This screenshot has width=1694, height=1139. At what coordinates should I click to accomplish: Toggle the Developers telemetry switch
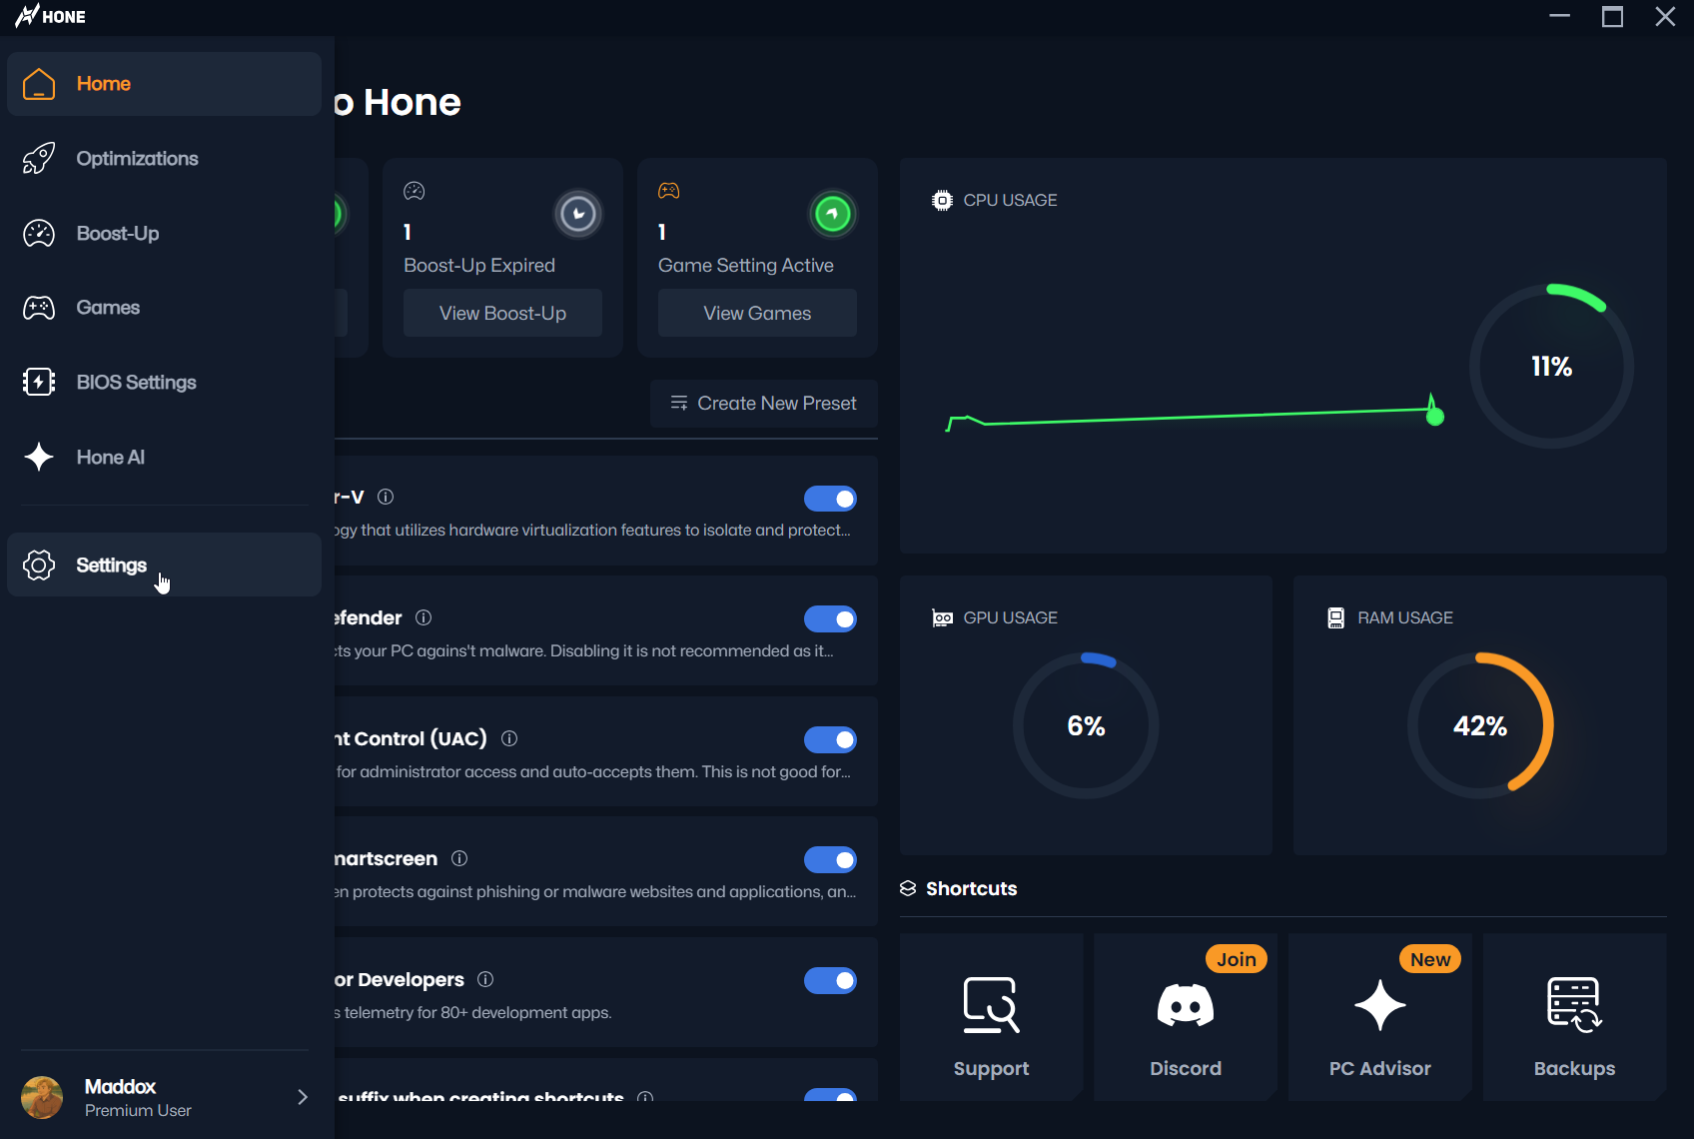tap(830, 981)
